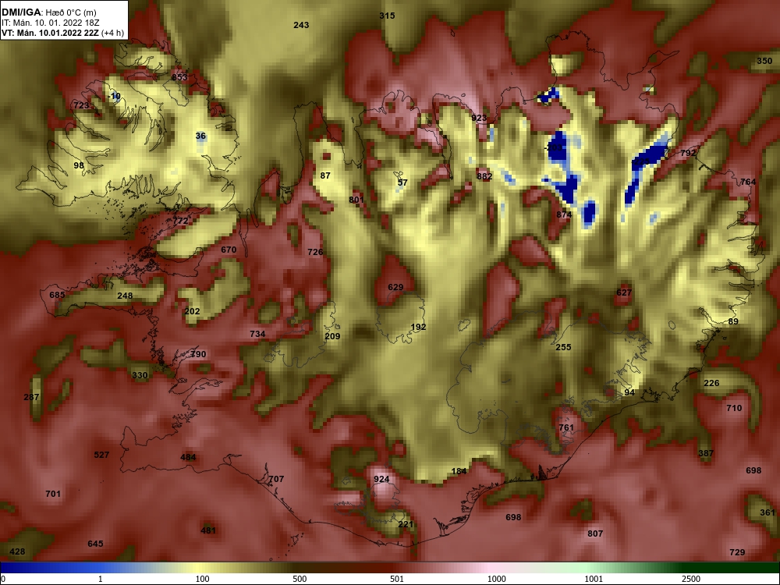Click the map value 670
This screenshot has height=585, width=780.
tap(229, 250)
